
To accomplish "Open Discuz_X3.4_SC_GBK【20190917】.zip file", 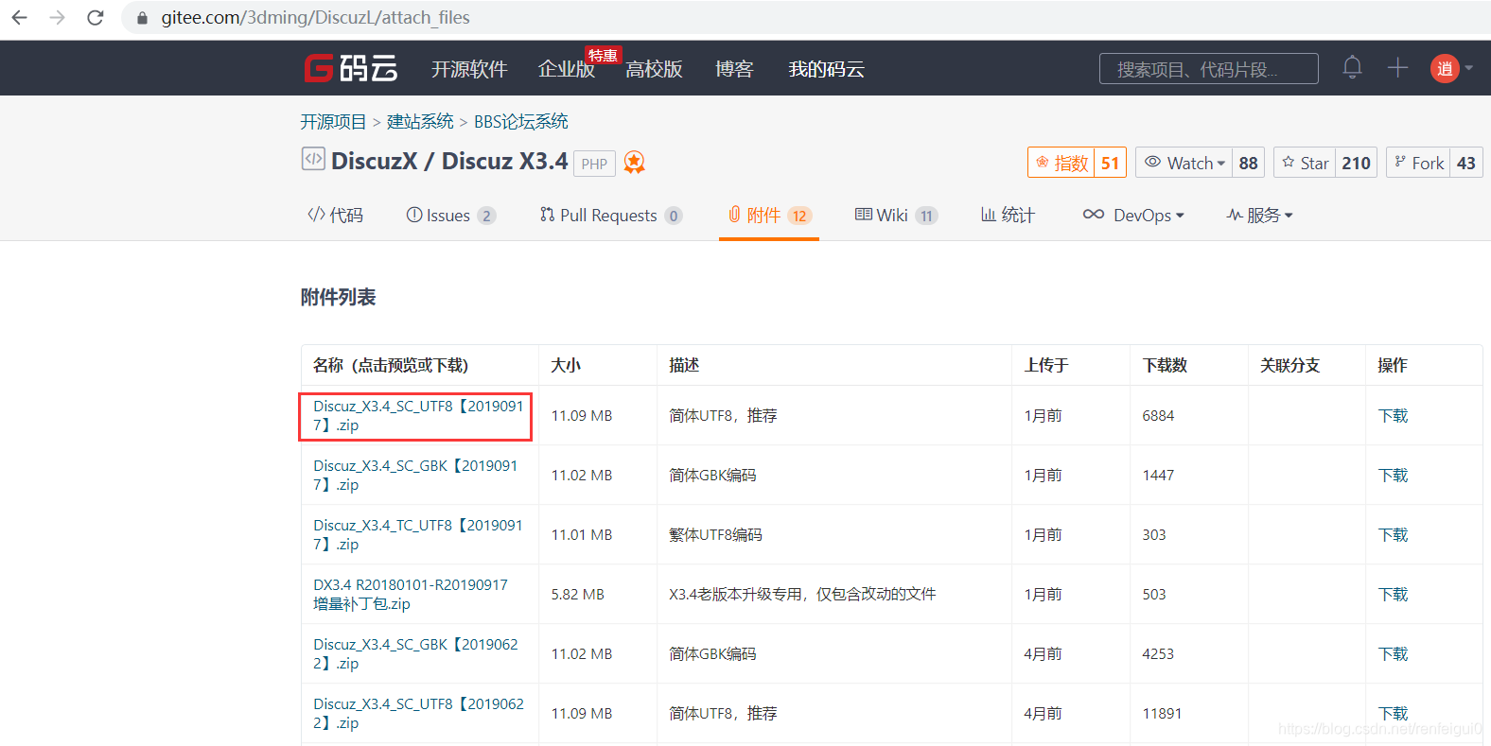I will click(415, 476).
